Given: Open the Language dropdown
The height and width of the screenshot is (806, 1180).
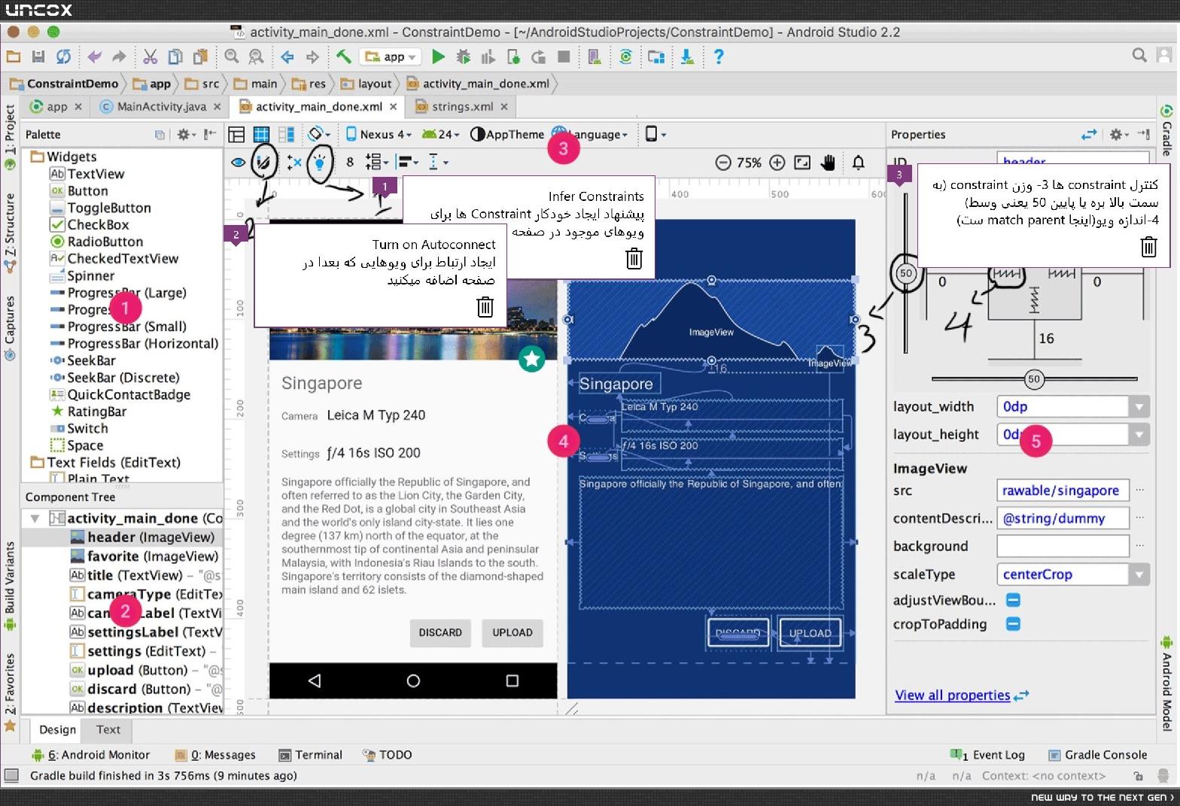Looking at the screenshot, I should 590,135.
